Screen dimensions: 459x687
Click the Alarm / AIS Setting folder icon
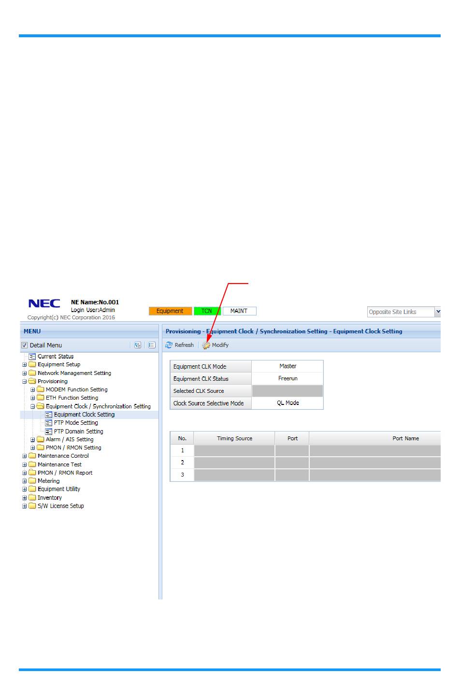coord(41,439)
